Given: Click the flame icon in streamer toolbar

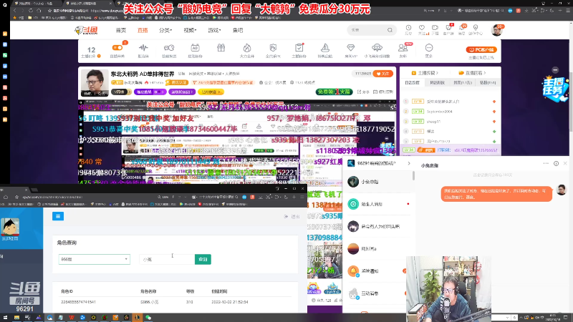Looking at the screenshot, I should [247, 48].
